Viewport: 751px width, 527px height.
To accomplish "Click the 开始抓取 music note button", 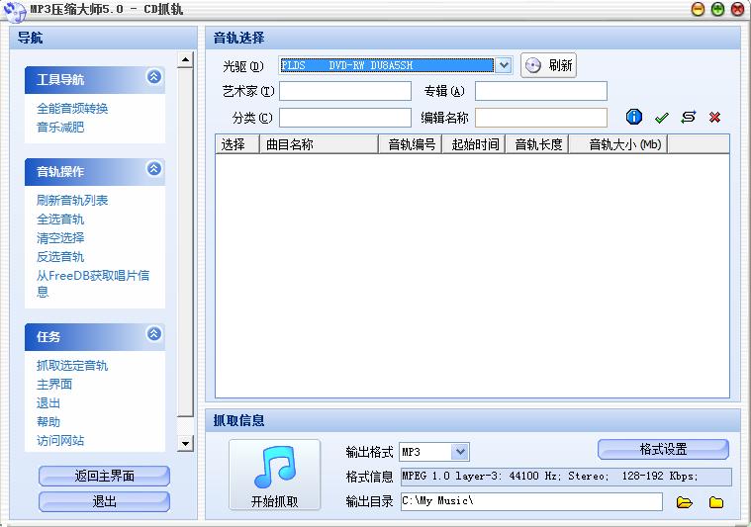I will tap(274, 475).
